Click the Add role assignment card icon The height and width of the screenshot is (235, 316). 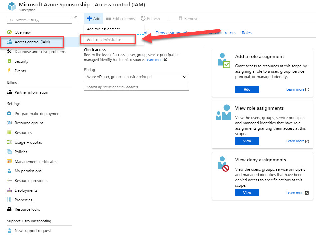point(224,60)
